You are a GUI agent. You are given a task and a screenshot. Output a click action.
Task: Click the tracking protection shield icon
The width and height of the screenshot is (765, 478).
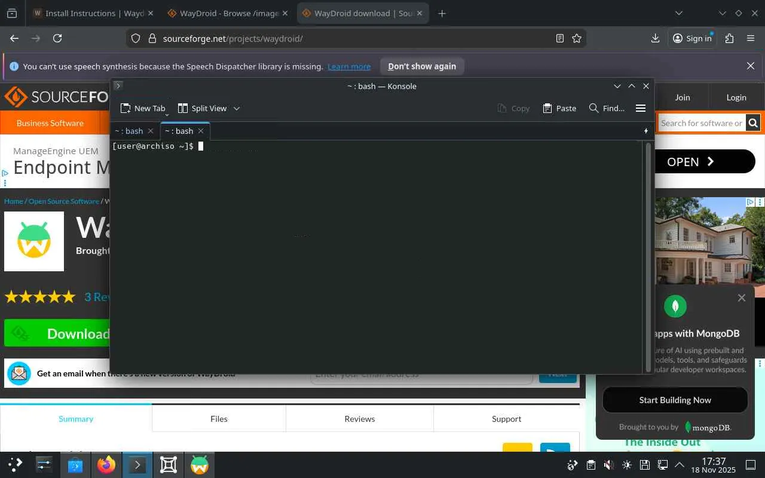136,38
